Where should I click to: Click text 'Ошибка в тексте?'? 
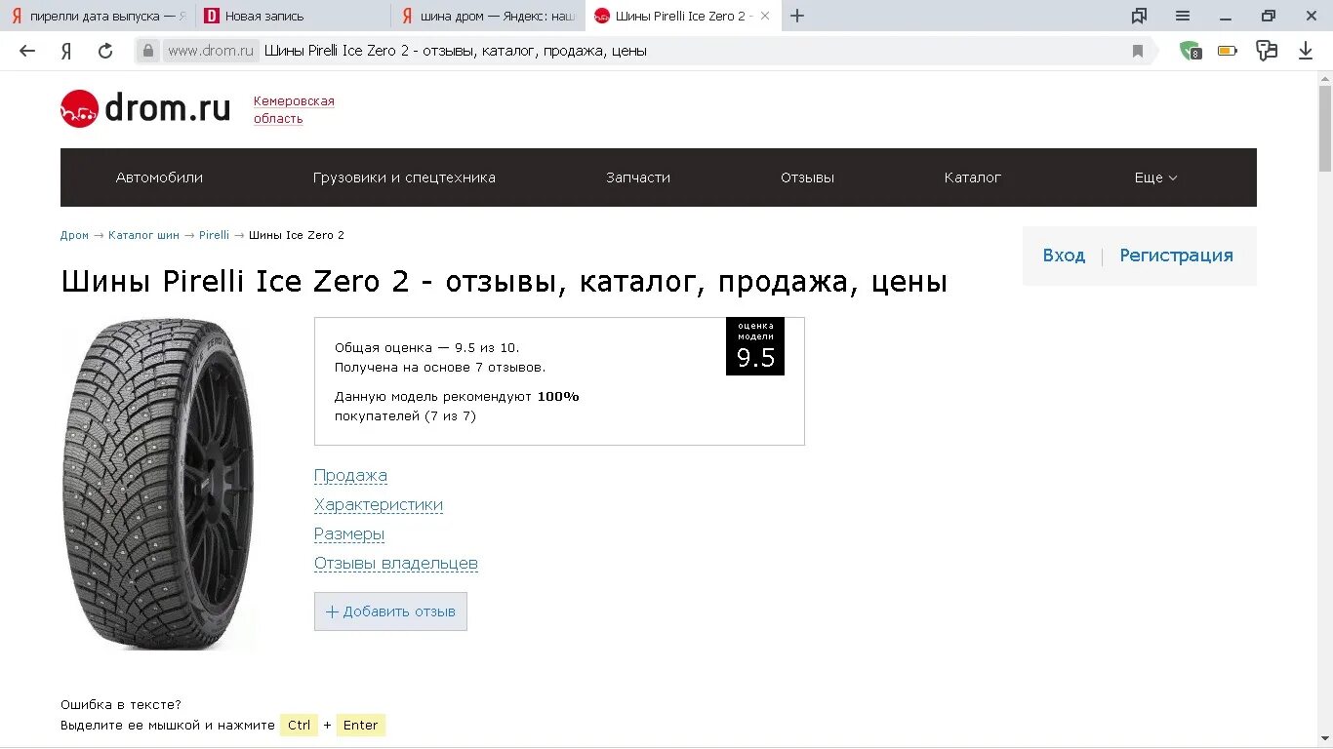click(x=121, y=705)
